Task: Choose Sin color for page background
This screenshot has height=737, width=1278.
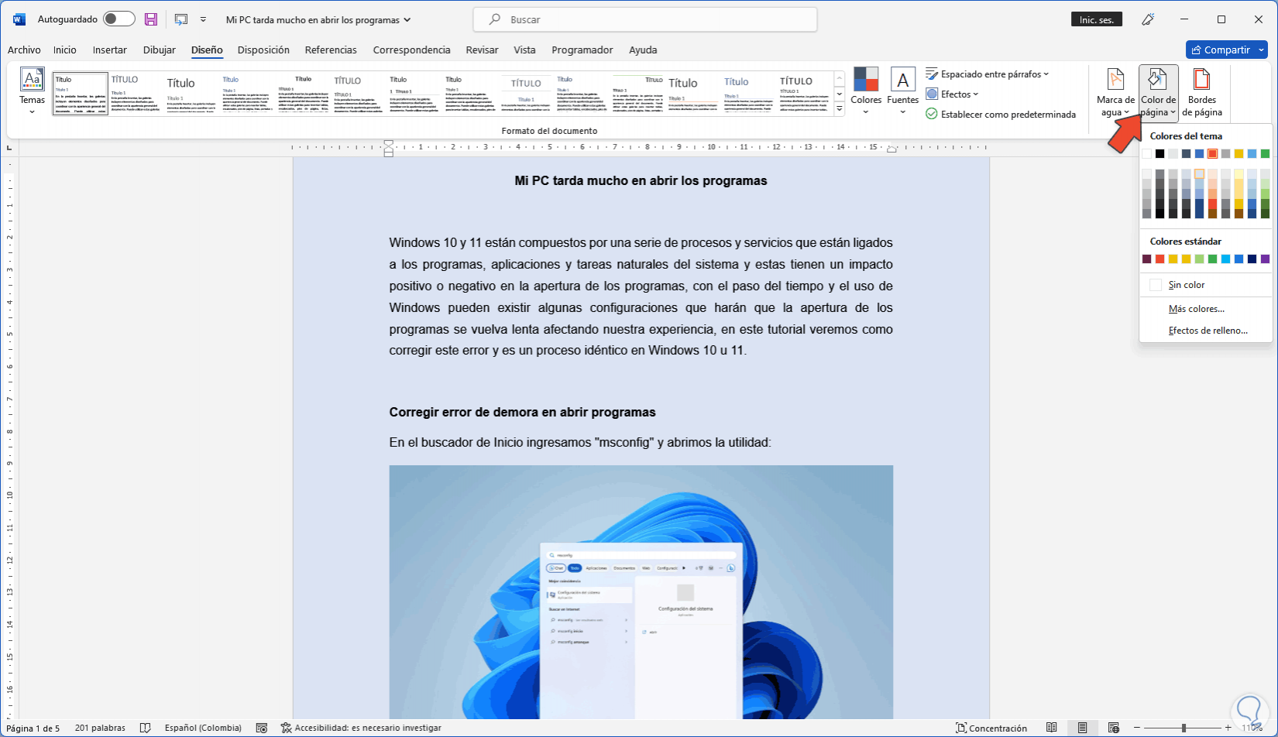Action: click(1206, 285)
